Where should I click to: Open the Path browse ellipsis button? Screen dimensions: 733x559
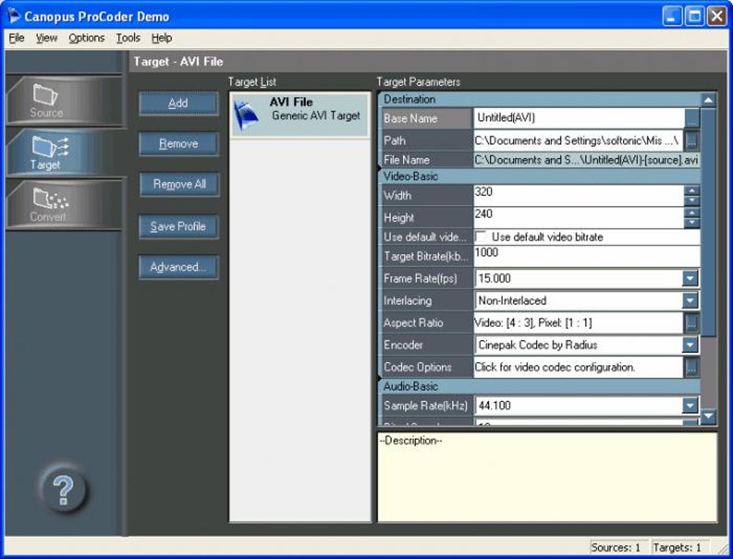coord(692,139)
